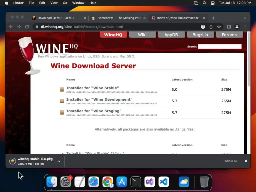
Task: Click the address bar URL
Action: point(82,27)
